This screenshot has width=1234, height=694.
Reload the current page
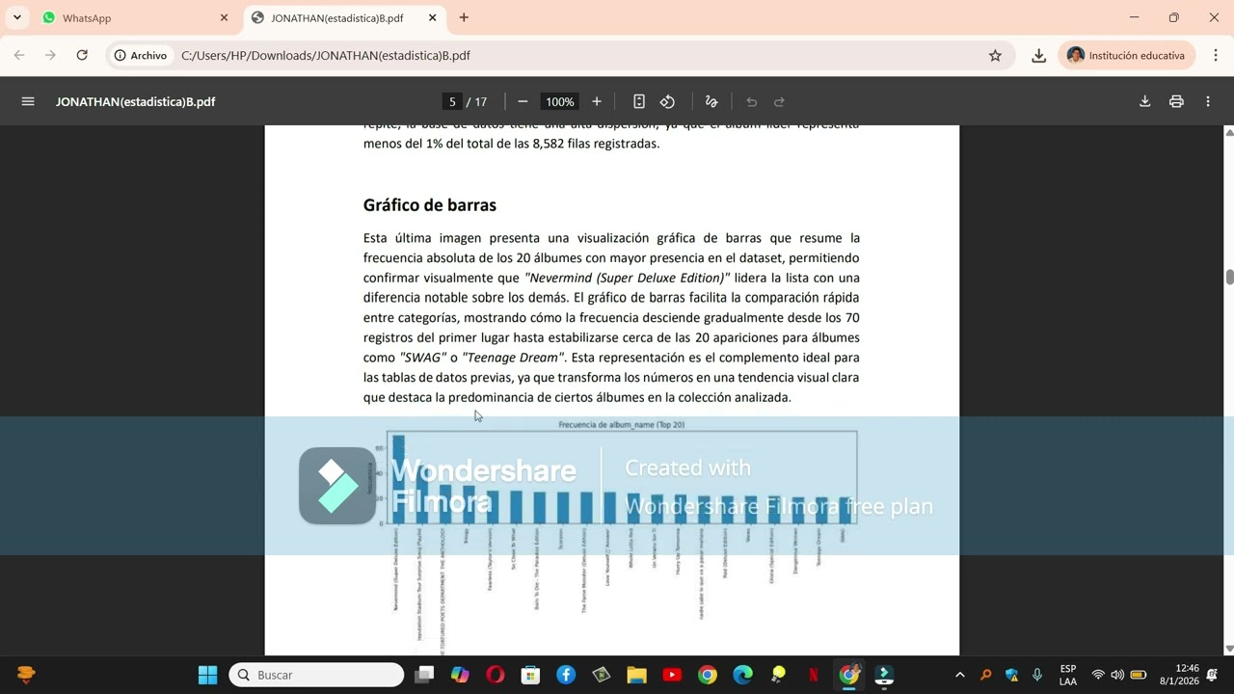[x=82, y=55]
